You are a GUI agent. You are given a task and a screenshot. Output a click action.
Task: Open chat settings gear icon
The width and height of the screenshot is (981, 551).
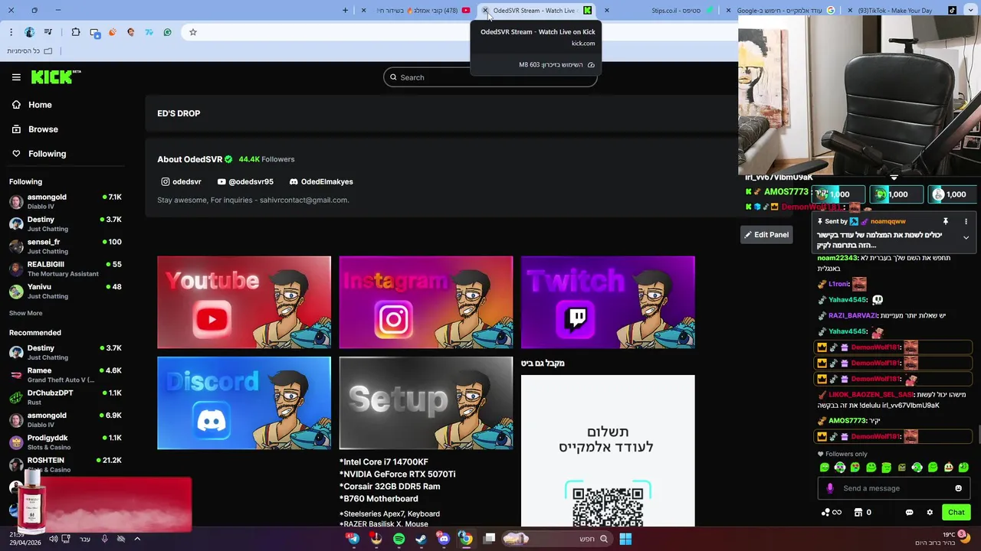[x=930, y=513]
